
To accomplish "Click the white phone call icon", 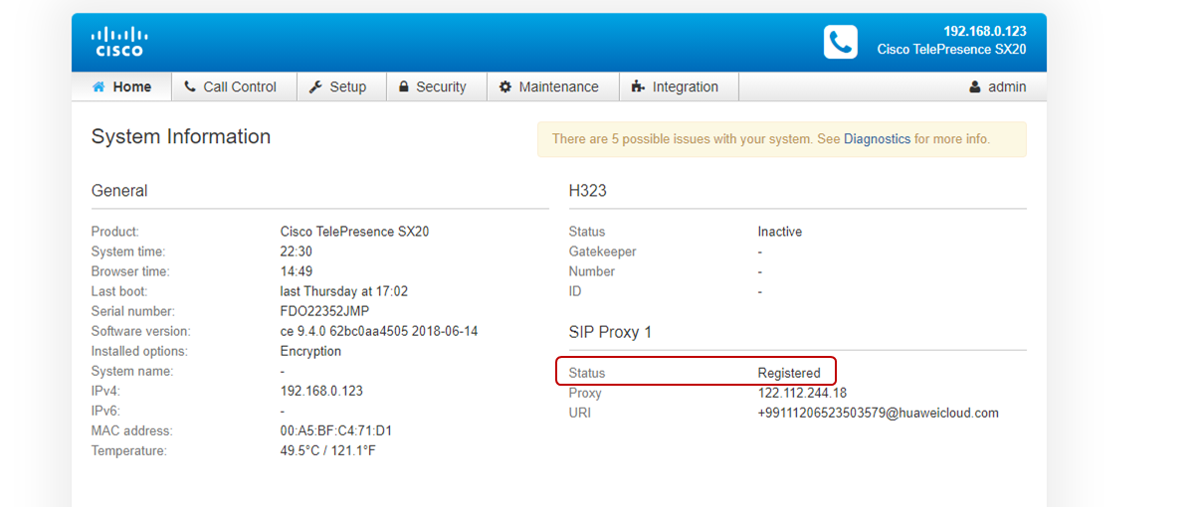I will (840, 42).
